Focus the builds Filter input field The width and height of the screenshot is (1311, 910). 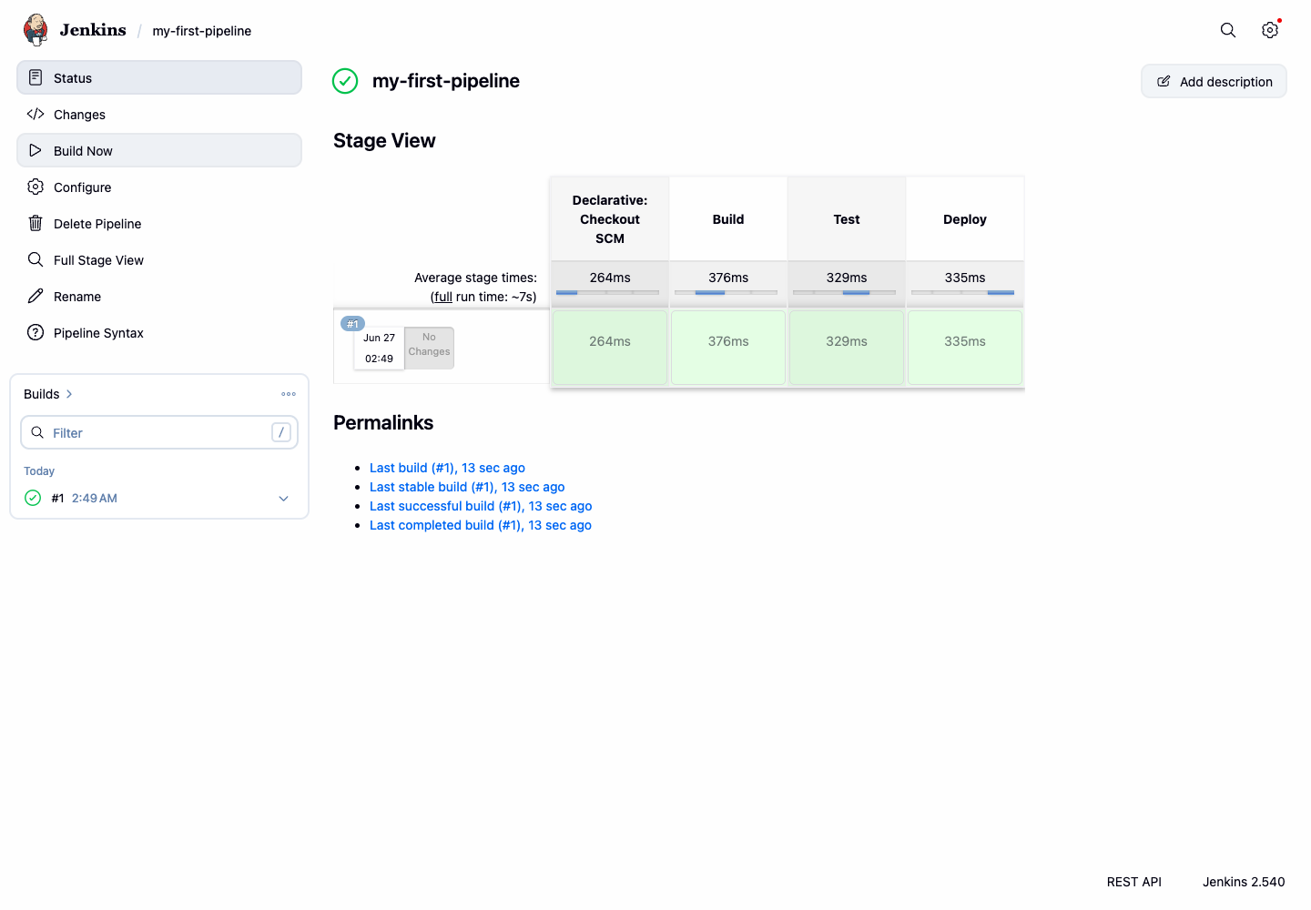pos(159,432)
